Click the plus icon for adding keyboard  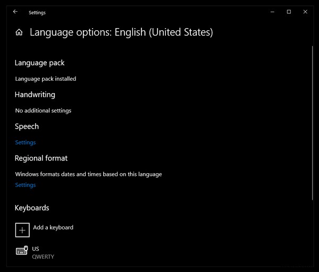[22, 229]
